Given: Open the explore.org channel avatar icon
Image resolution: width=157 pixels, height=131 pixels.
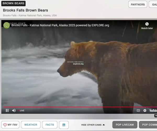Looking at the screenshot, I should click(7, 25).
